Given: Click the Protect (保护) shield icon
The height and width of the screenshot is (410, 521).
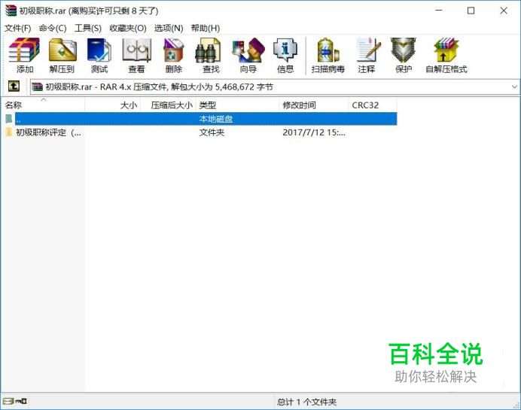Looking at the screenshot, I should (x=404, y=56).
